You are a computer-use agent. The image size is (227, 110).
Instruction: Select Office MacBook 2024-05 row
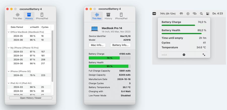(29, 36)
